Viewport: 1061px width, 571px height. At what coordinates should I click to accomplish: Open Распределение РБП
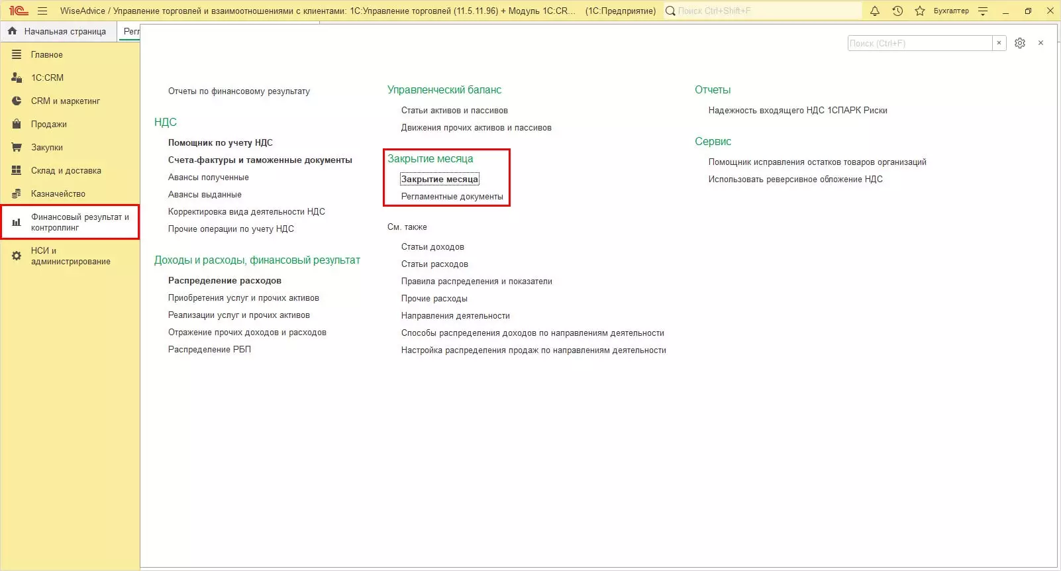209,349
